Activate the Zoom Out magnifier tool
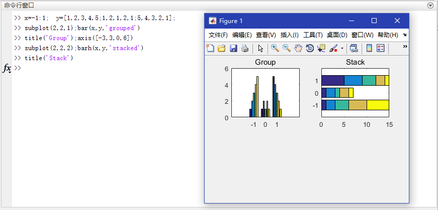Screen dimensions: 438x210 [x=287, y=49]
